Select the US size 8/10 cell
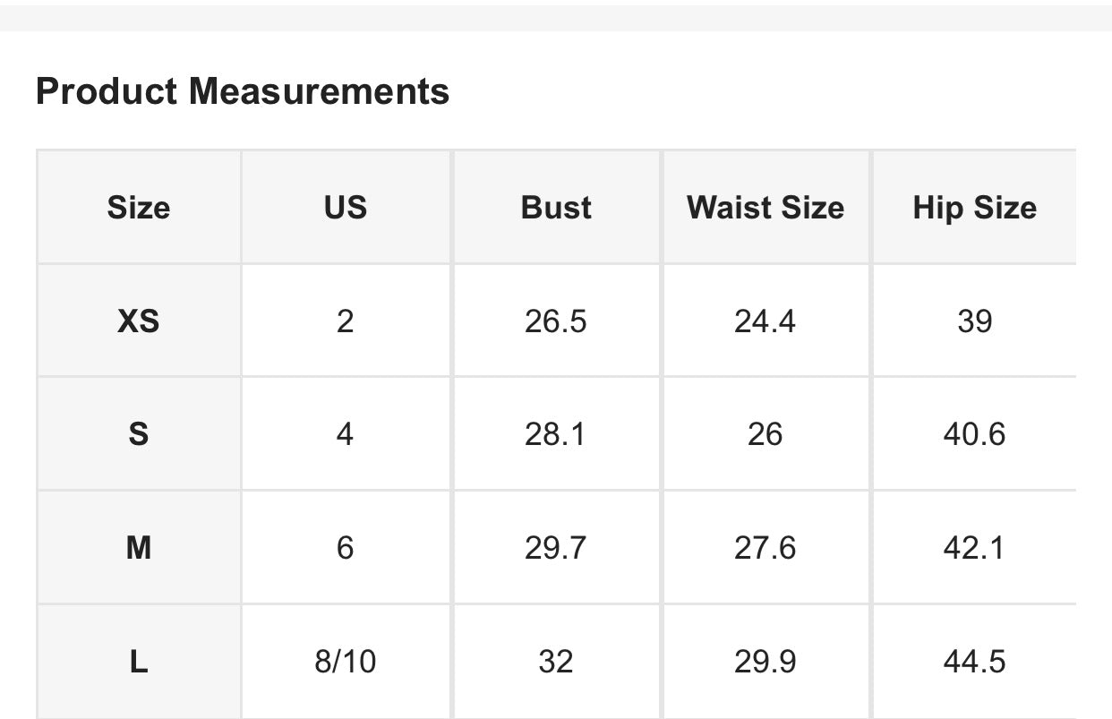Image resolution: width=1112 pixels, height=719 pixels. pos(346,662)
